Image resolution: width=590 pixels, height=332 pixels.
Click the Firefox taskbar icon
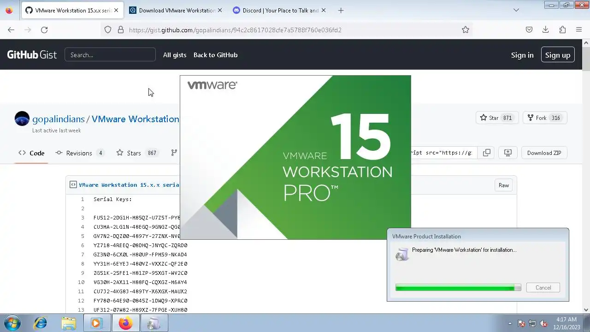coord(125,323)
